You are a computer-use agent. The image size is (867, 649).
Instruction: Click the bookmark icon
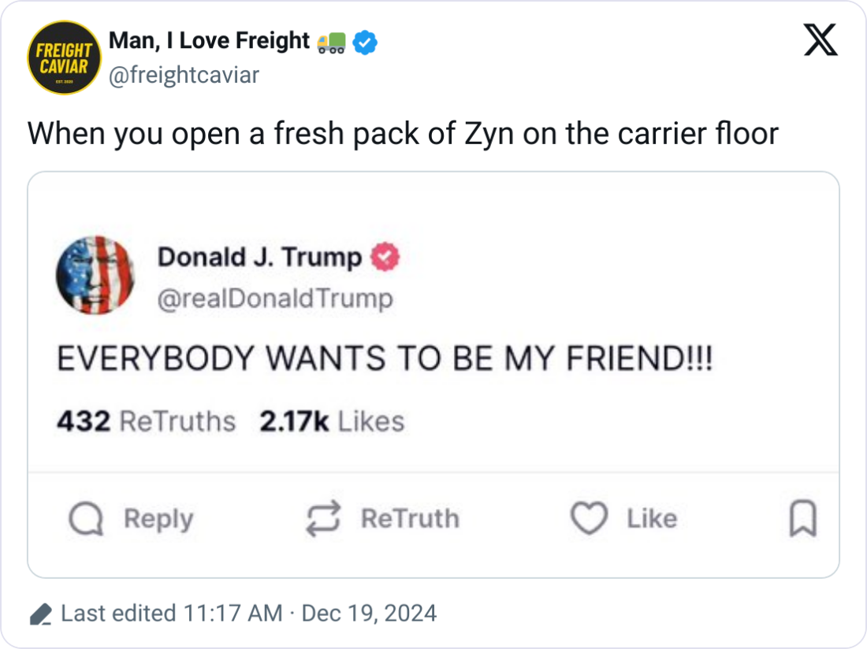(x=802, y=519)
